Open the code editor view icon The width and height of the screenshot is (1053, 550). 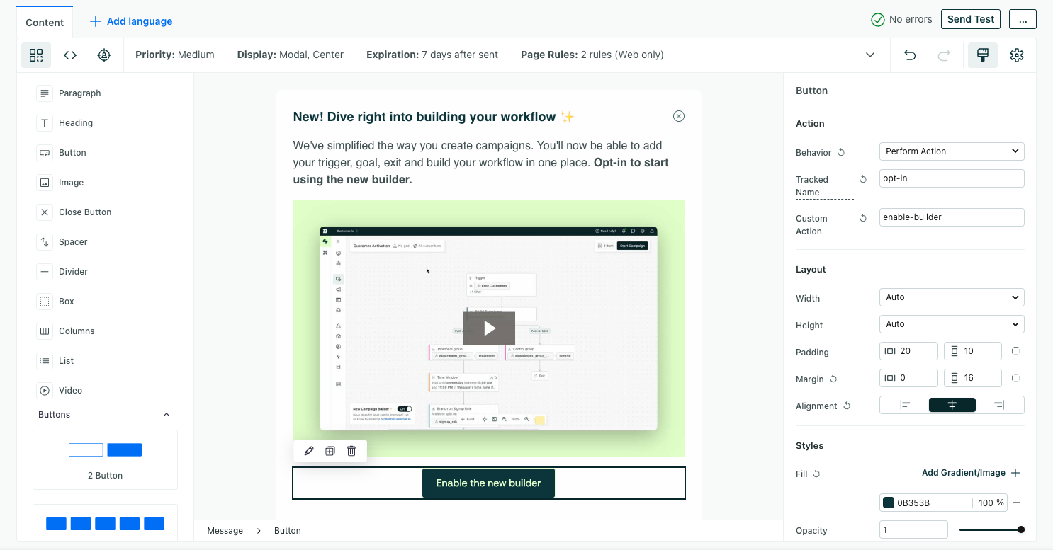[x=70, y=55]
